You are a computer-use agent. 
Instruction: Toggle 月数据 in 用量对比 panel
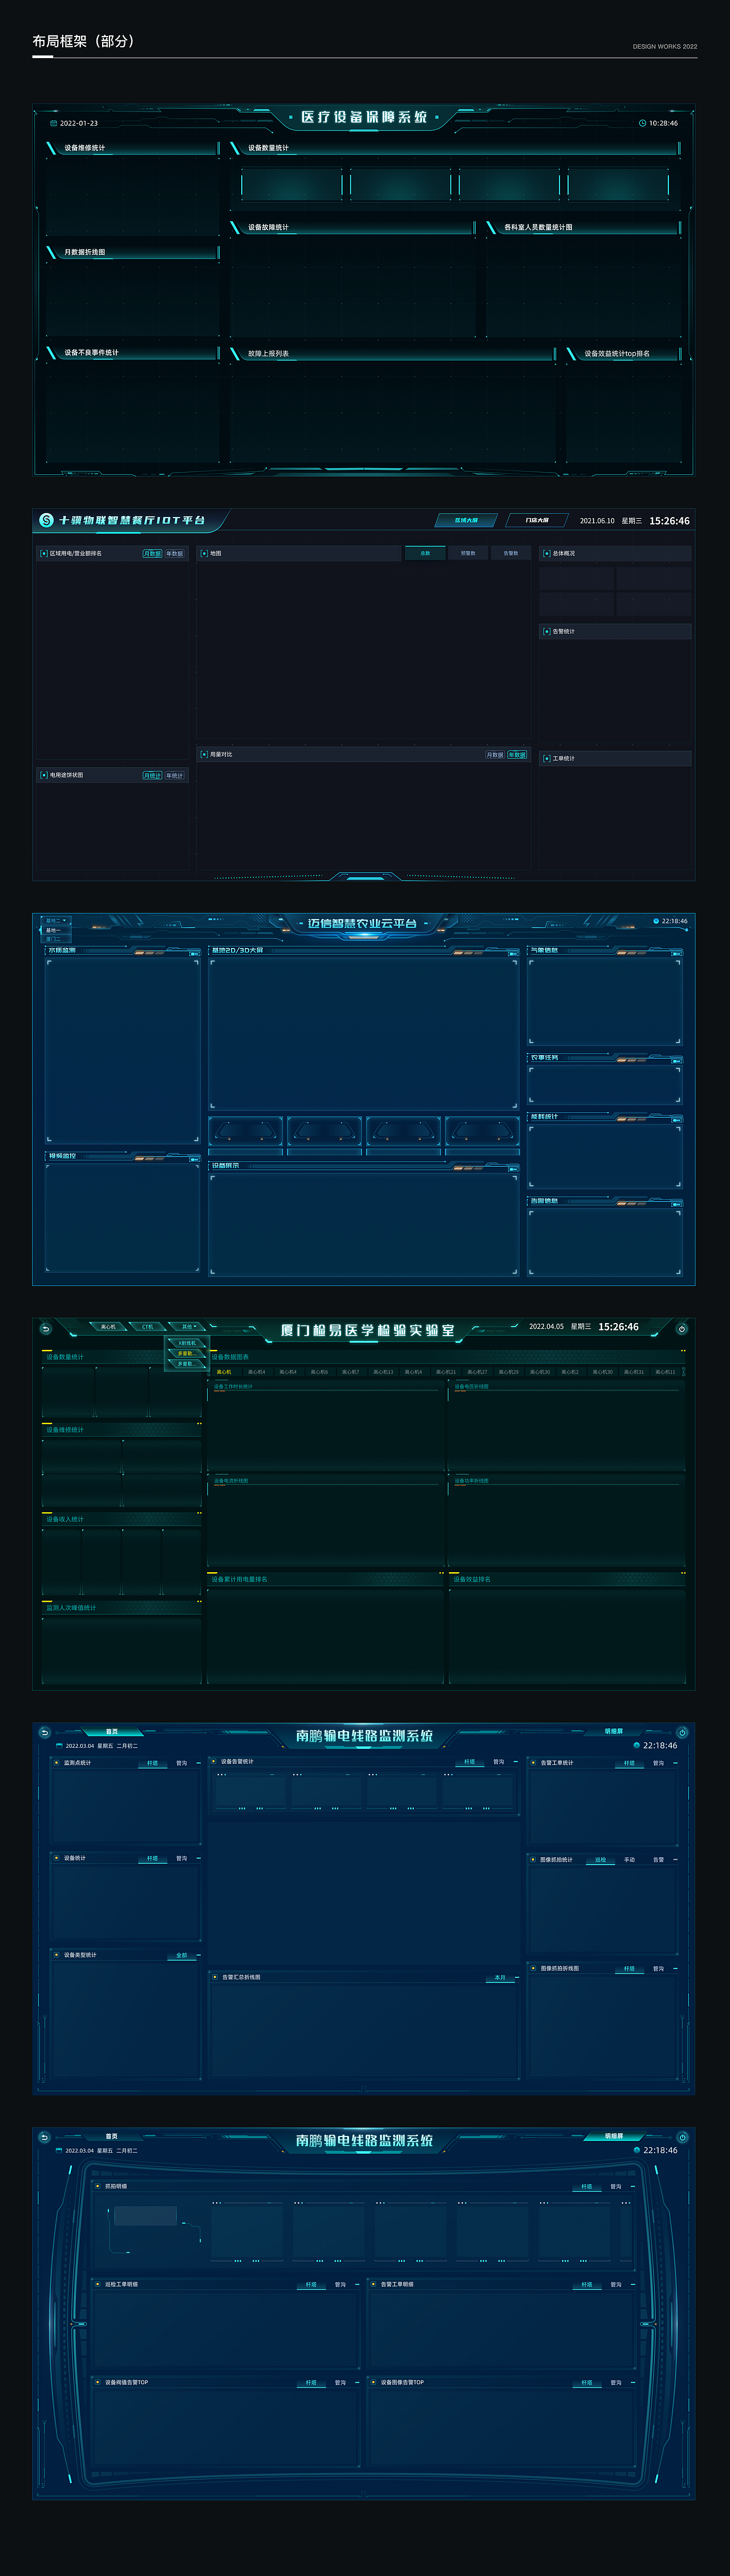[495, 755]
